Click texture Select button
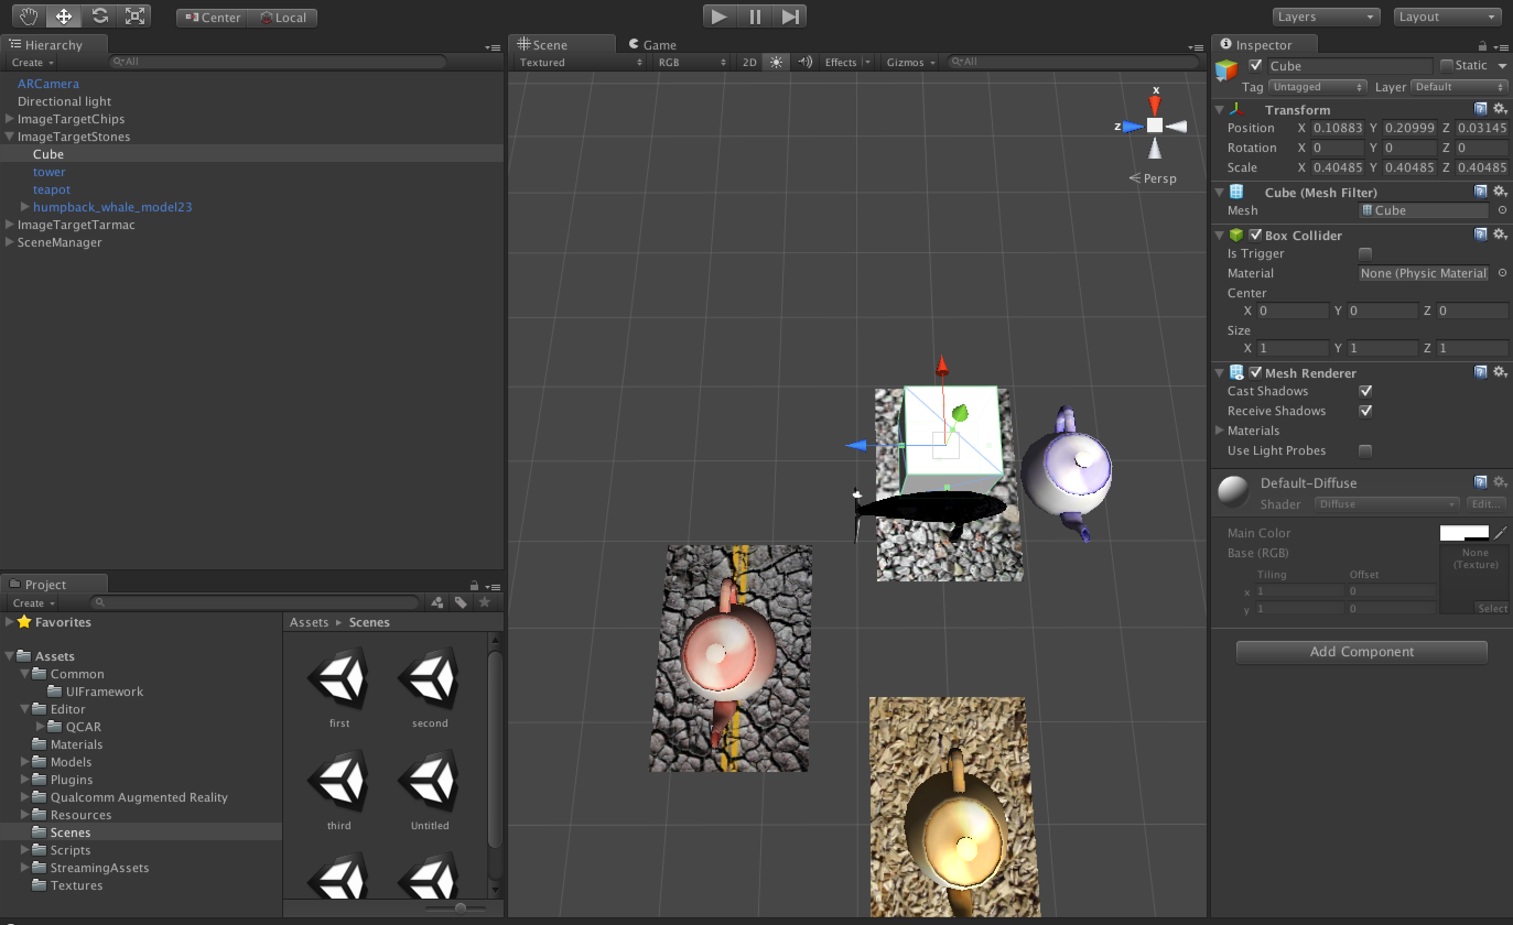 pyautogui.click(x=1492, y=608)
